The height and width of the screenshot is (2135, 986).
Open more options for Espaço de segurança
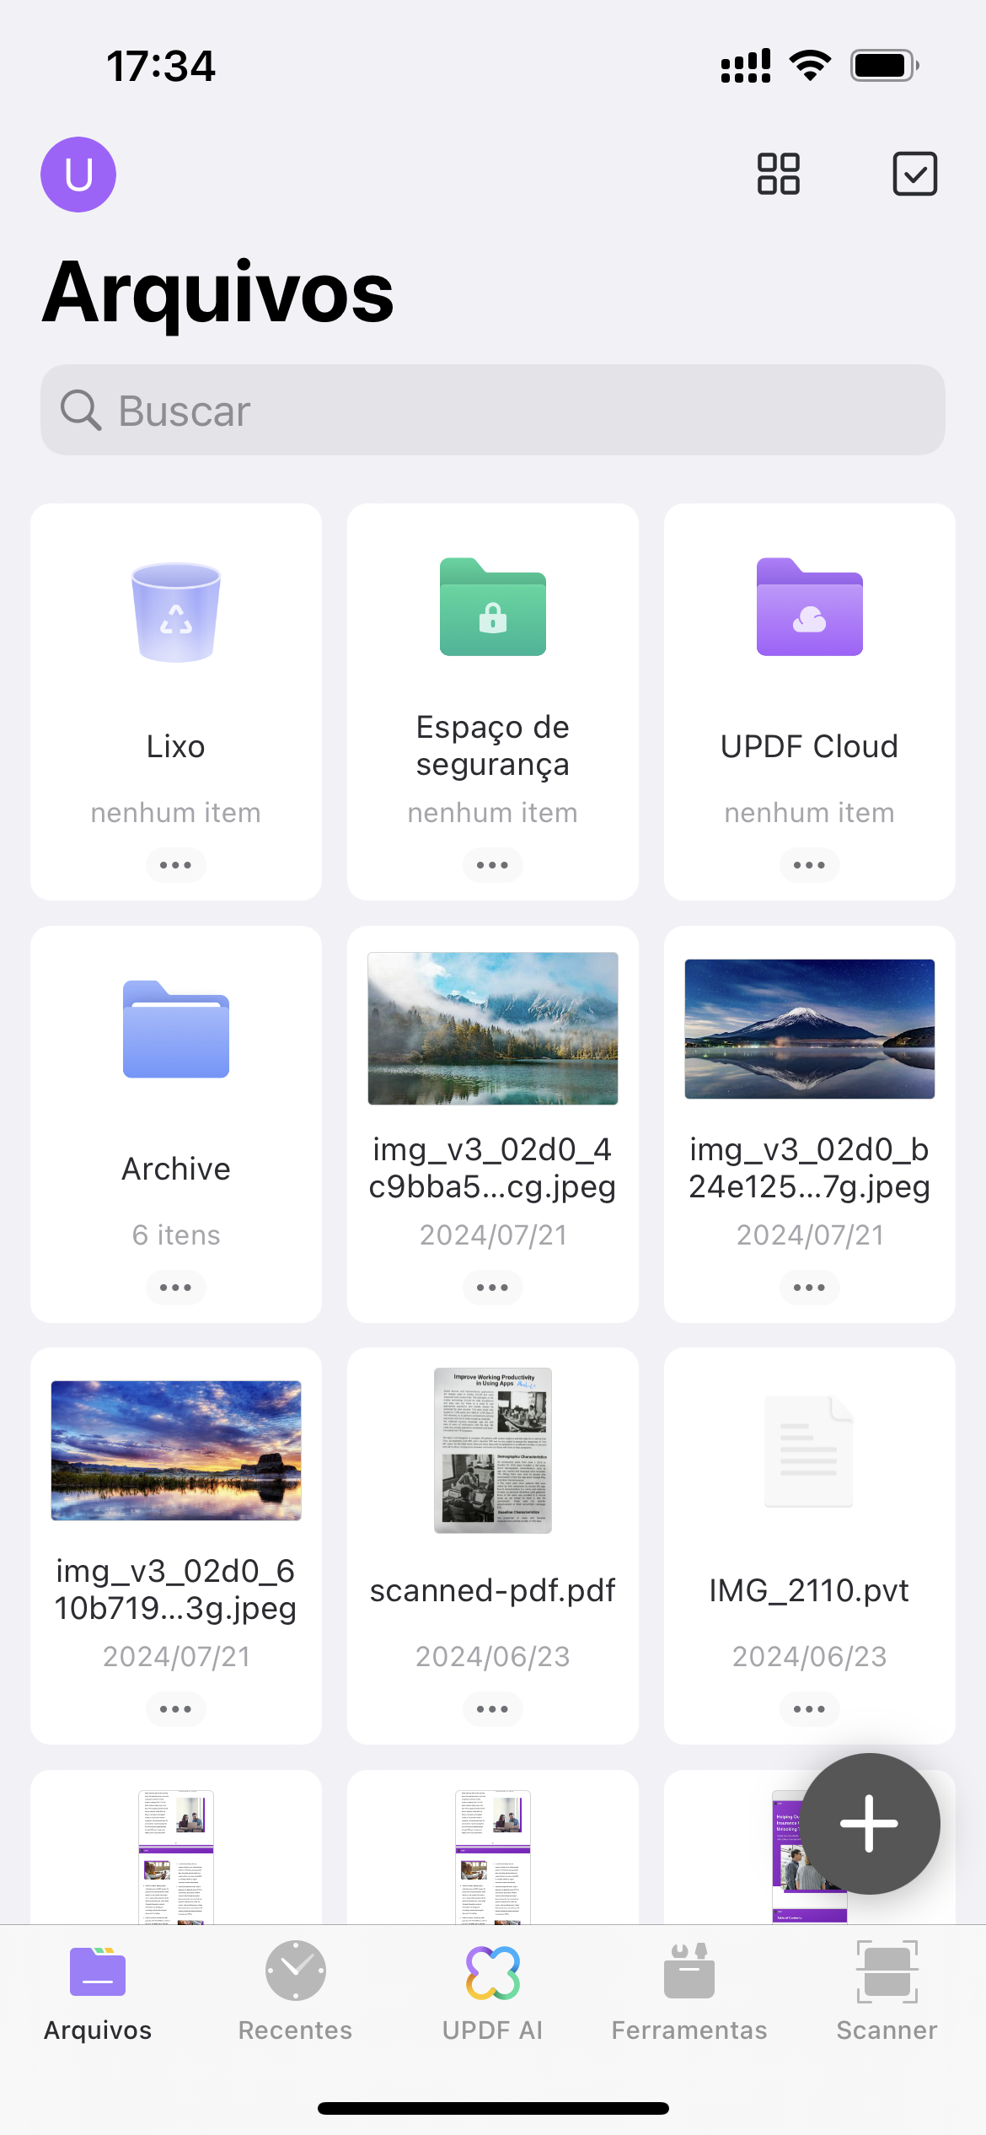[493, 865]
